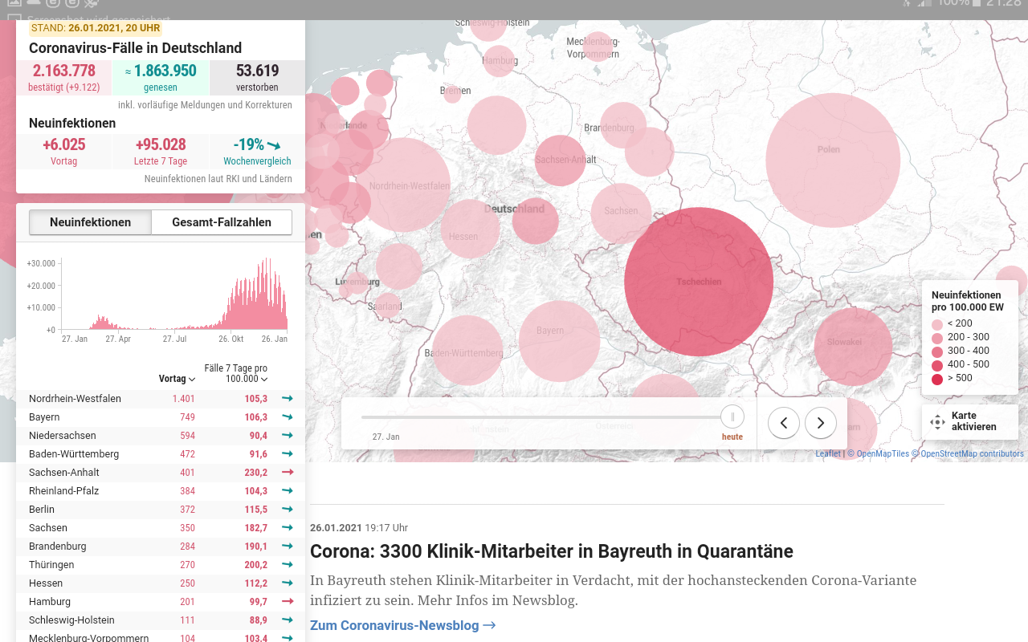Click confirmed cases value 2.163.778
The width and height of the screenshot is (1028, 642).
point(64,71)
